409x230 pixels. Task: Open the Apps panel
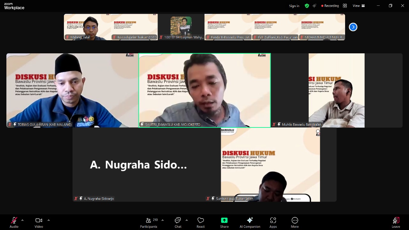click(273, 222)
